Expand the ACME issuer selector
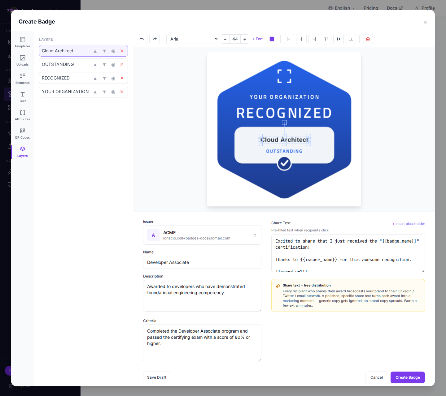Viewport: 446px width, 396px height. (202, 235)
